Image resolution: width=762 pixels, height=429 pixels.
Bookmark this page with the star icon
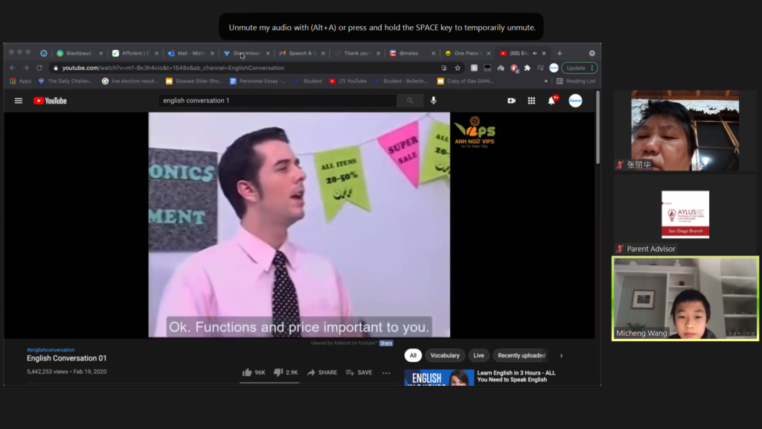click(x=458, y=68)
